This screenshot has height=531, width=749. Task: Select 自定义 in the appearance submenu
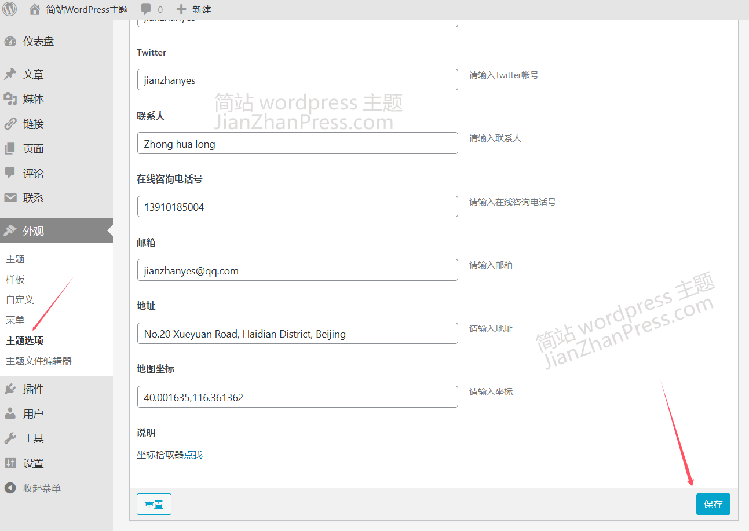[20, 299]
